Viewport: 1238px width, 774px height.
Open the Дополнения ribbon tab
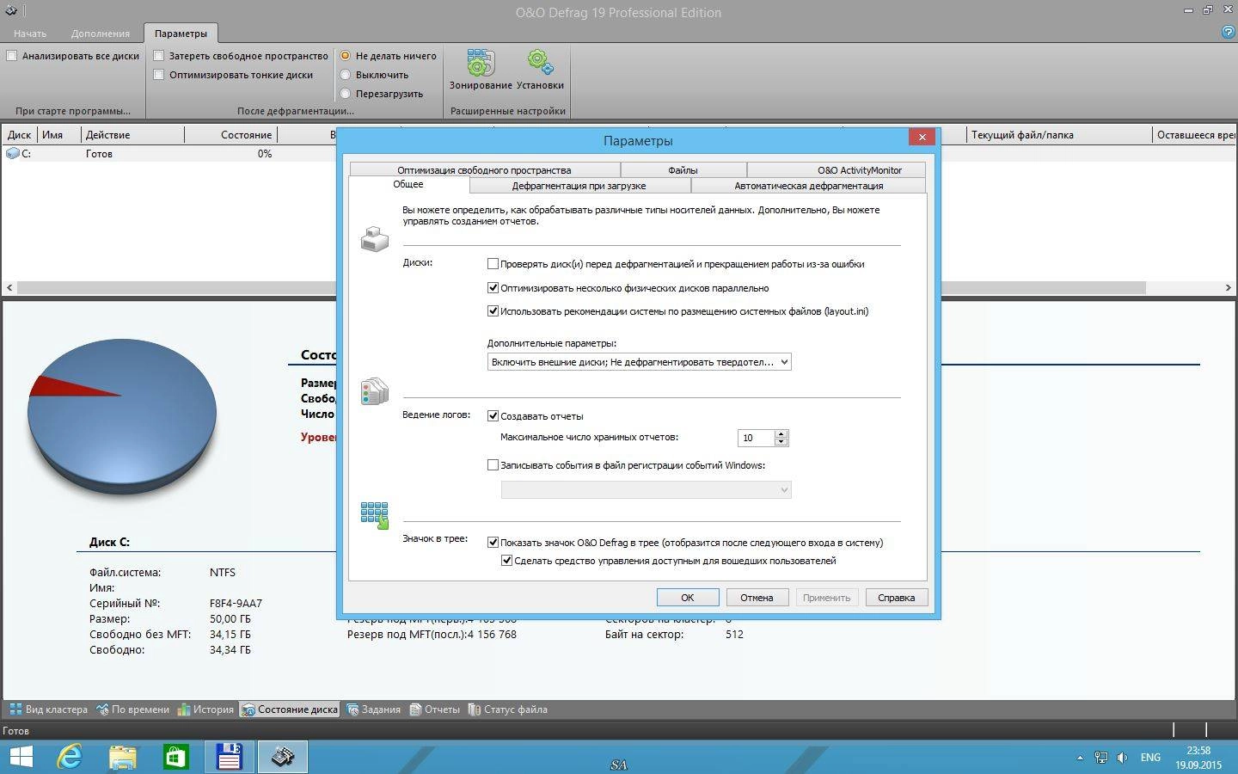tap(101, 34)
